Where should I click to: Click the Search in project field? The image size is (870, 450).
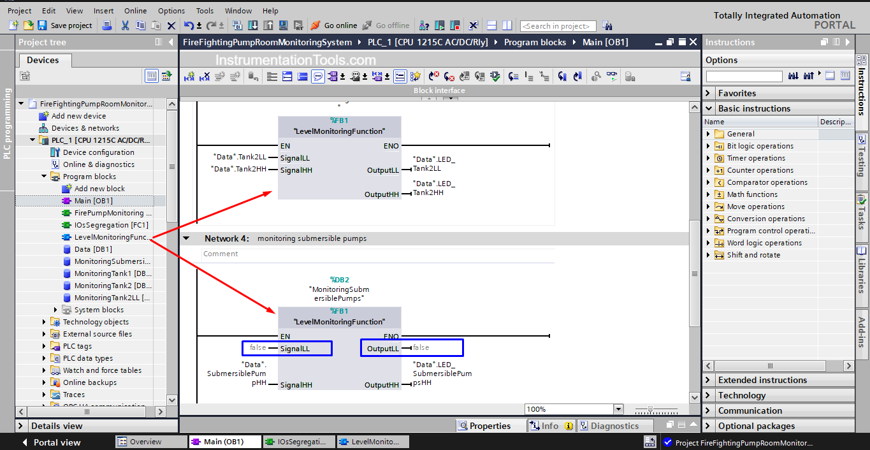pyautogui.click(x=558, y=26)
